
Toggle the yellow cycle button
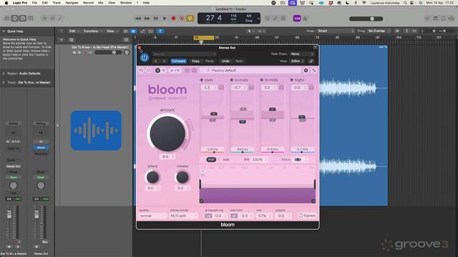pos(190,19)
